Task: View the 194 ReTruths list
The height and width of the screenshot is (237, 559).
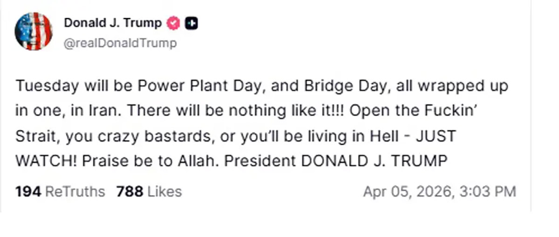Action: 60,191
